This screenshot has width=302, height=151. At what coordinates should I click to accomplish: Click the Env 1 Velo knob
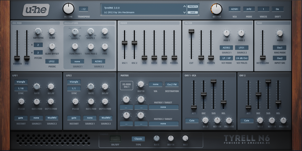point(205,120)
